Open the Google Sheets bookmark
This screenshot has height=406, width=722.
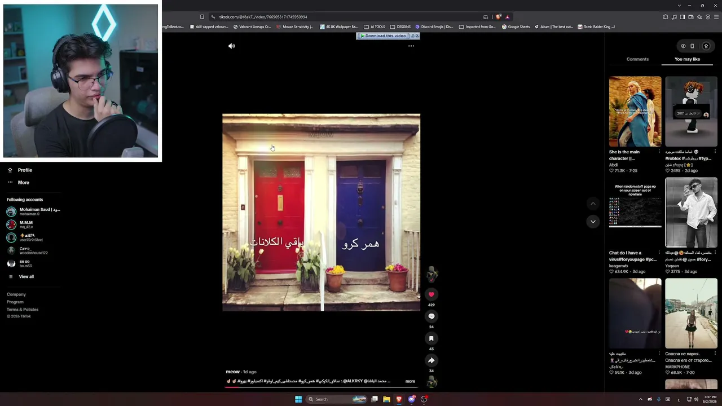coord(516,27)
